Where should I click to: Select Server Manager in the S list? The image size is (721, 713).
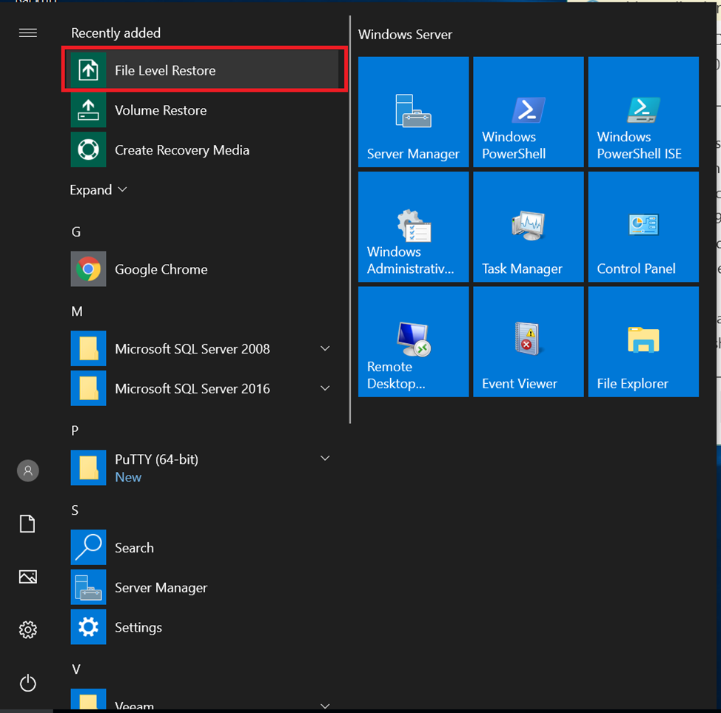(x=161, y=588)
